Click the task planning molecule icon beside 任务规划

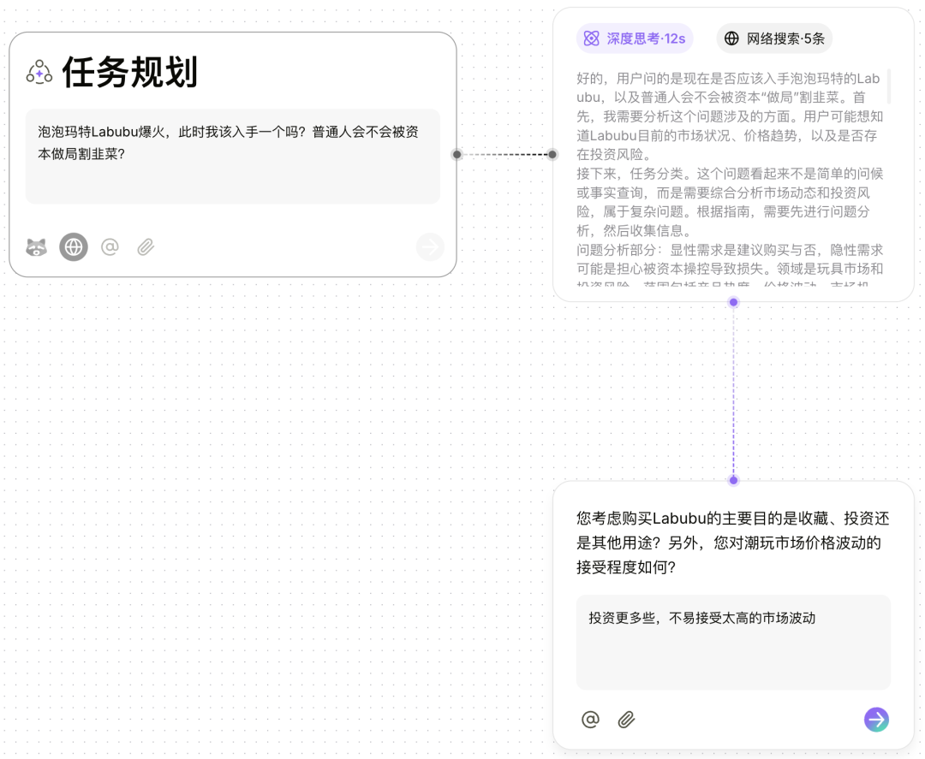pyautogui.click(x=39, y=73)
